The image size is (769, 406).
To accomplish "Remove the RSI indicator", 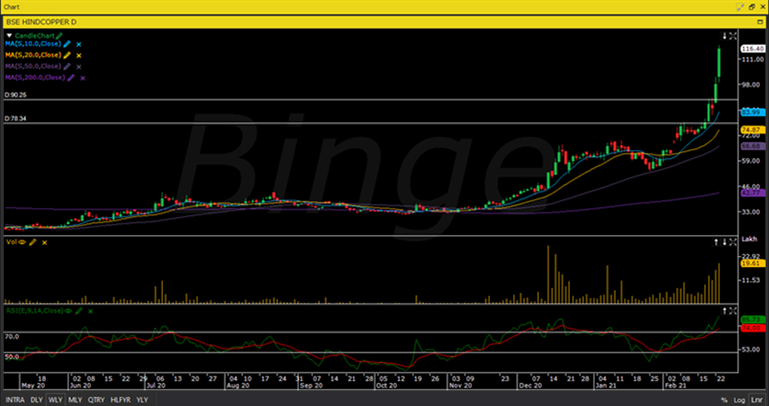I will [x=90, y=311].
